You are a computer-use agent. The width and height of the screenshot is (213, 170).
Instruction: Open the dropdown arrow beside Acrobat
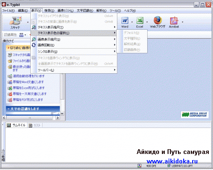coord(183,22)
